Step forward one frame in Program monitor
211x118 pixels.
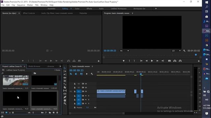(157, 61)
